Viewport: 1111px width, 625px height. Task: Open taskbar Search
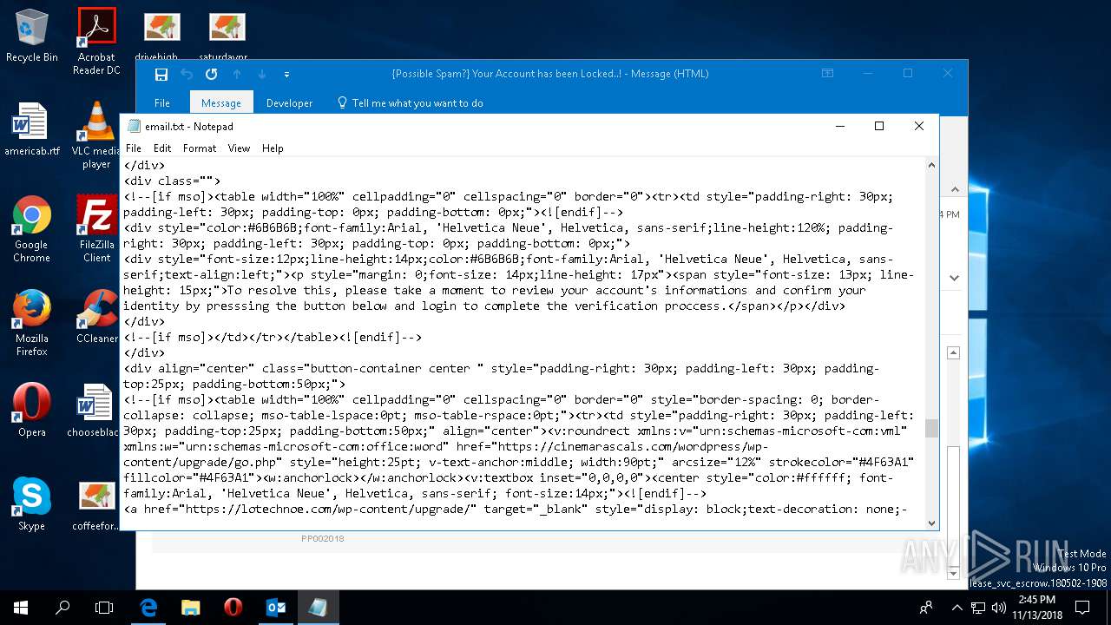(62, 607)
